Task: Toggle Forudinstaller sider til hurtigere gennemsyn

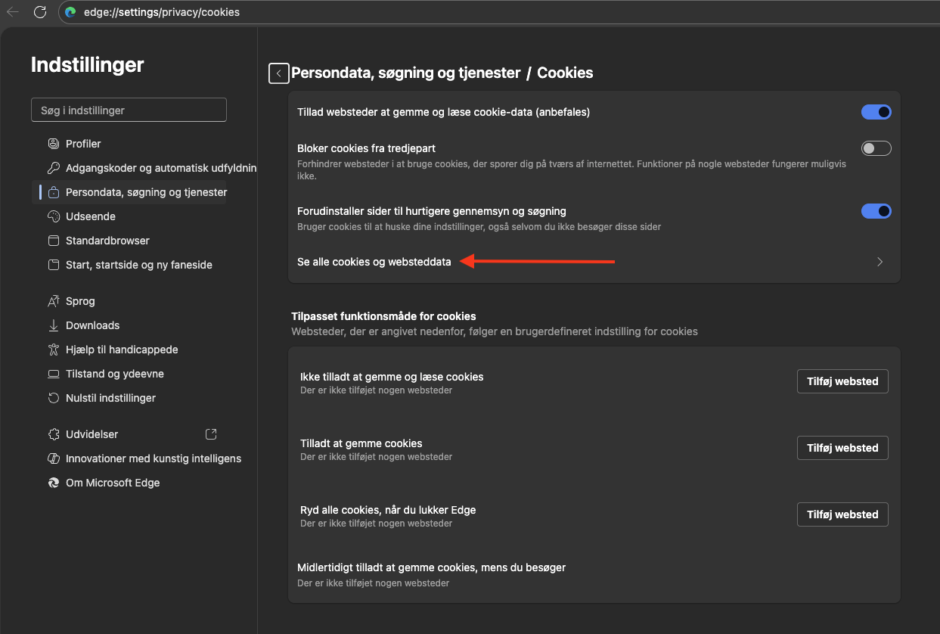Action: point(876,211)
